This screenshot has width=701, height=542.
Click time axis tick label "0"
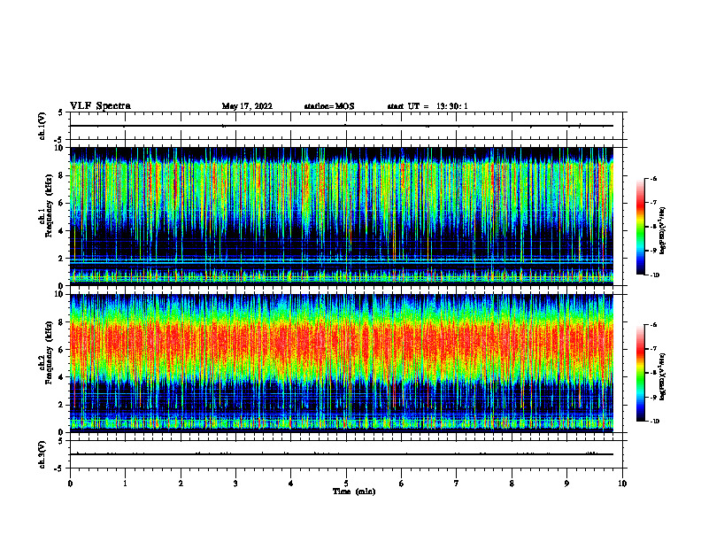70,484
